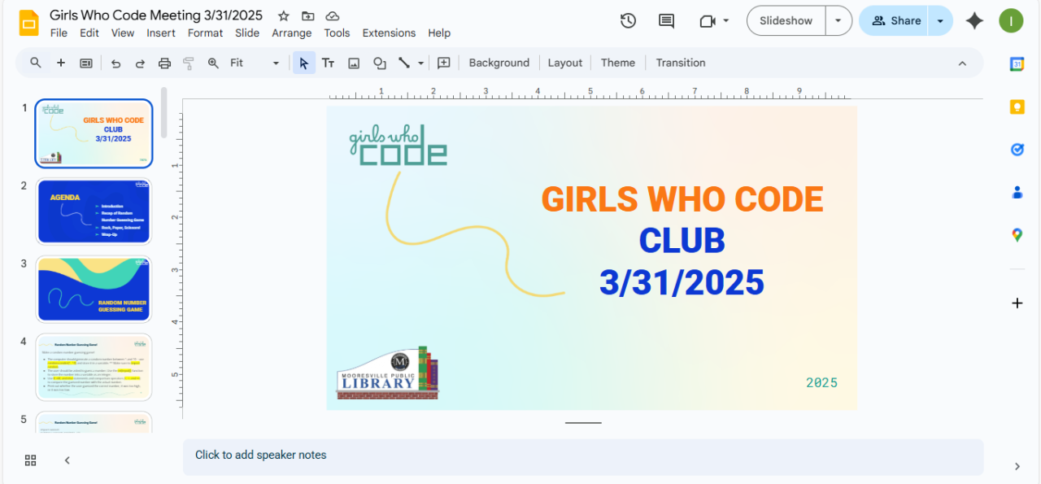Click the filmstrip scrollbar

tap(164, 112)
